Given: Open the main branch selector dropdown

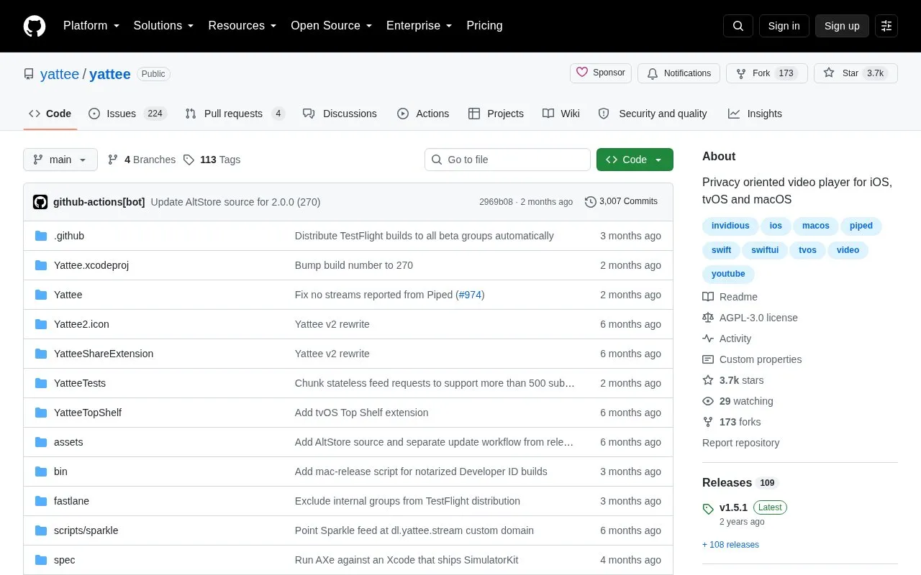Looking at the screenshot, I should [x=60, y=160].
